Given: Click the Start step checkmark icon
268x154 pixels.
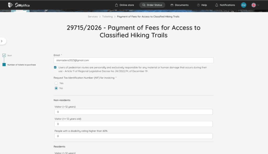Looking at the screenshot, I should pos(4,55).
